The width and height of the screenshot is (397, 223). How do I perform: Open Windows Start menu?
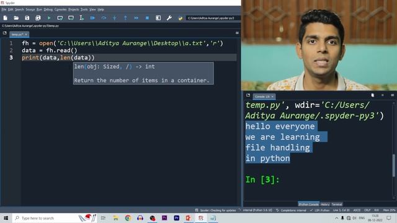click(x=6, y=218)
